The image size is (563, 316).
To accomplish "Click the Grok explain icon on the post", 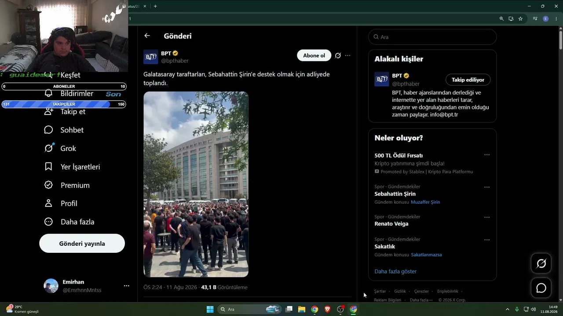I will click(x=338, y=55).
